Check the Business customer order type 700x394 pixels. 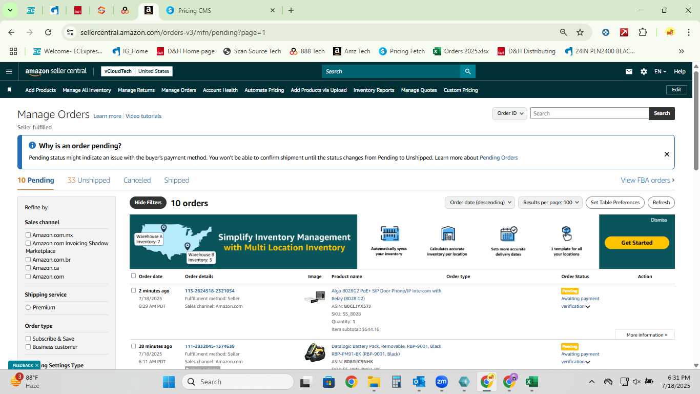[28, 347]
